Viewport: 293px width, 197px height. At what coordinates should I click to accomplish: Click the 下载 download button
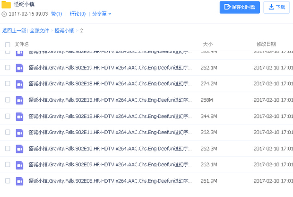coord(276,7)
